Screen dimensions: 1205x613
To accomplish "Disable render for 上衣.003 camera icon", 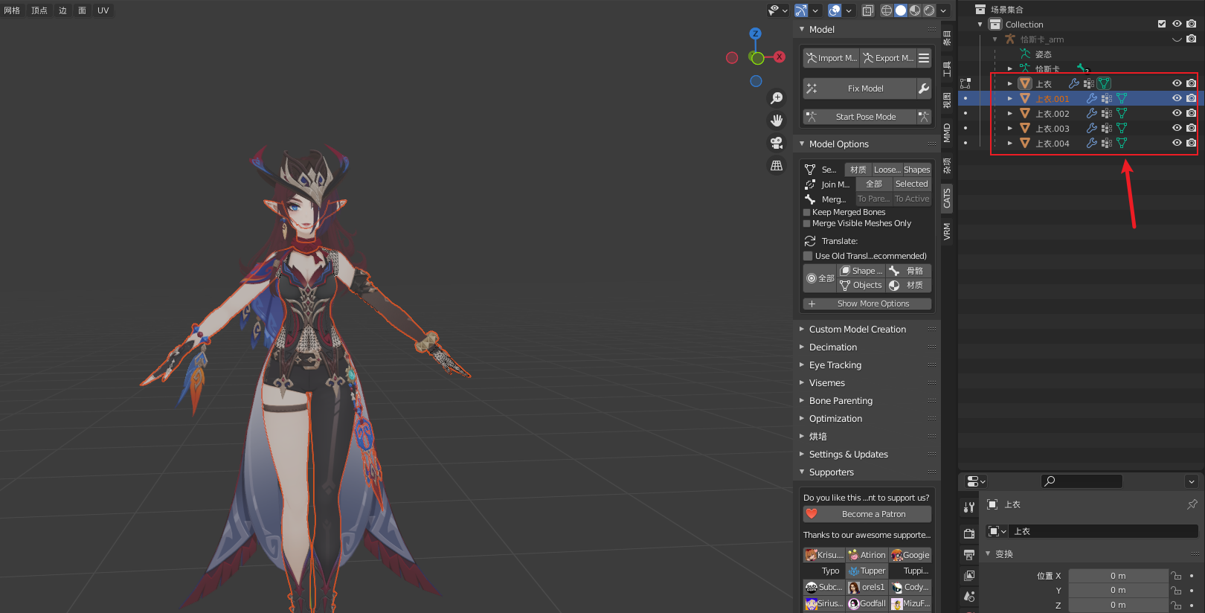I will tap(1191, 128).
